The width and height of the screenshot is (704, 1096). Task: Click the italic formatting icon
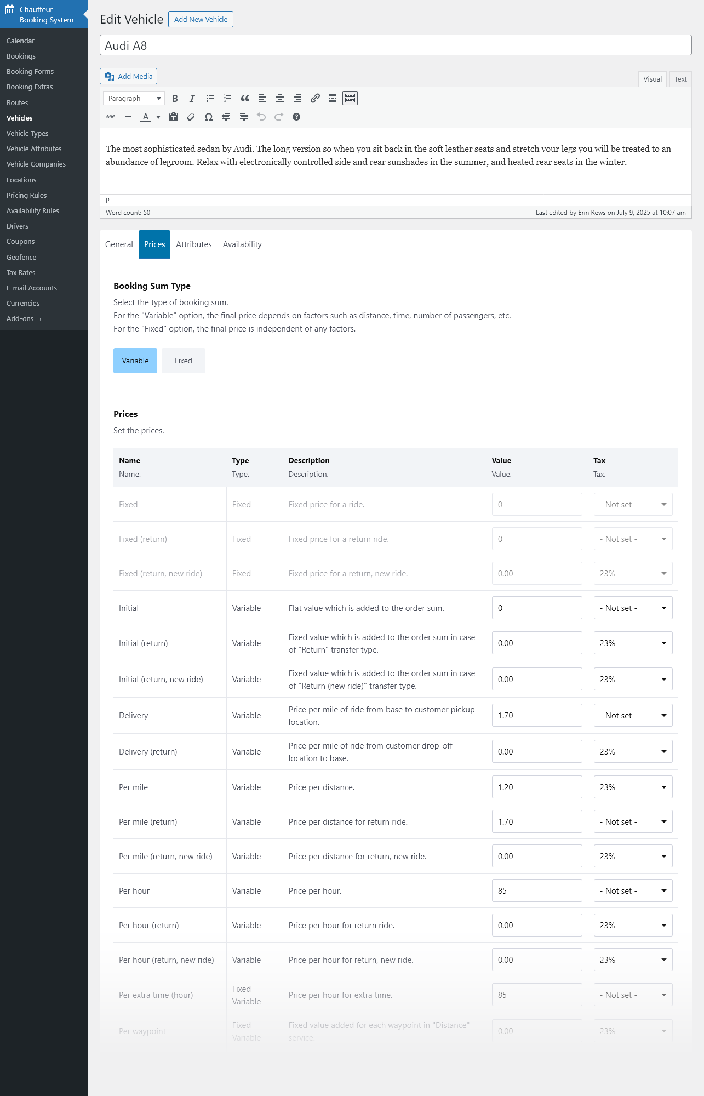[x=192, y=99]
